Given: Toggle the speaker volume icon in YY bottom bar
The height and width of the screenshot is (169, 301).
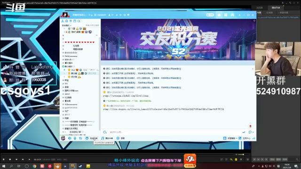Looking at the screenshot, I should pos(70,138).
